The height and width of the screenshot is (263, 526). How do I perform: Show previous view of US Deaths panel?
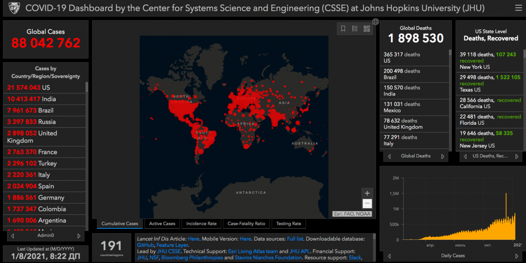click(x=465, y=156)
